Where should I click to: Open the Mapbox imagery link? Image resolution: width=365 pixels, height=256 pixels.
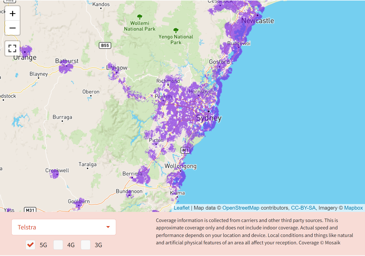[354, 208]
